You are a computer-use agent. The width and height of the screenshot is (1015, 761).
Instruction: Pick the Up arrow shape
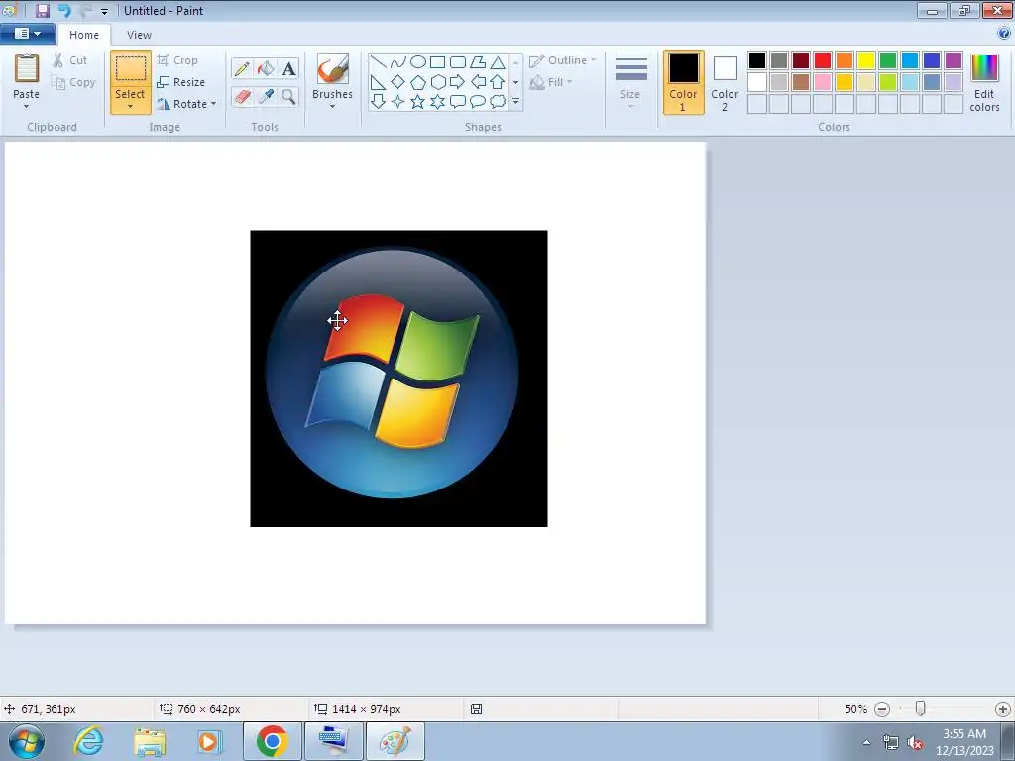(498, 82)
